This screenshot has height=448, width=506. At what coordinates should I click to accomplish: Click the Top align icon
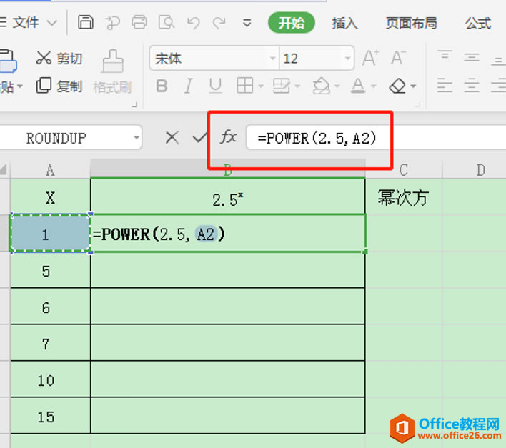[445, 56]
